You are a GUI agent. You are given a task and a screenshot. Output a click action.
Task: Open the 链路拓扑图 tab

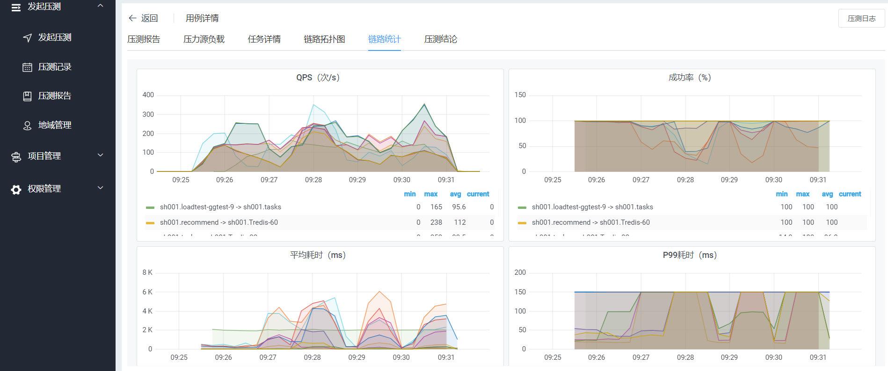(325, 39)
